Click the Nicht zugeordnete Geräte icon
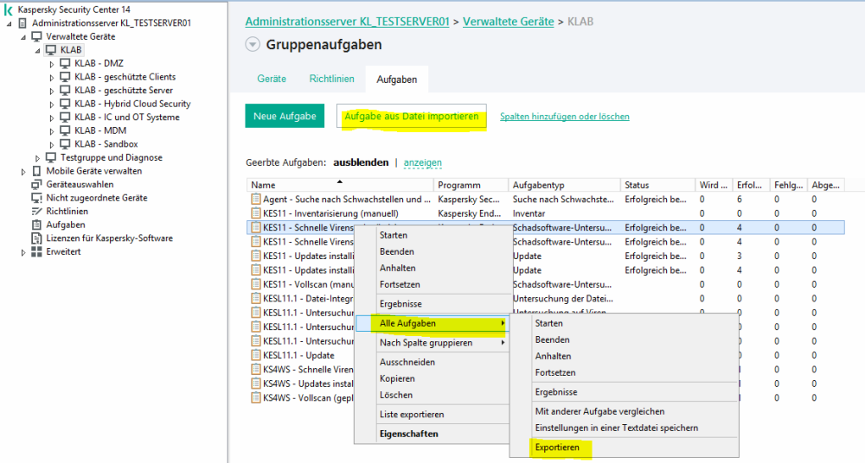This screenshot has height=463, width=865. pyautogui.click(x=36, y=198)
